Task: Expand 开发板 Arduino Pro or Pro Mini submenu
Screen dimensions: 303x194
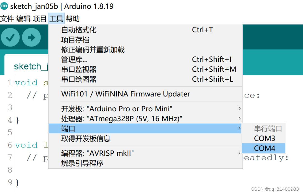Action: [145, 109]
